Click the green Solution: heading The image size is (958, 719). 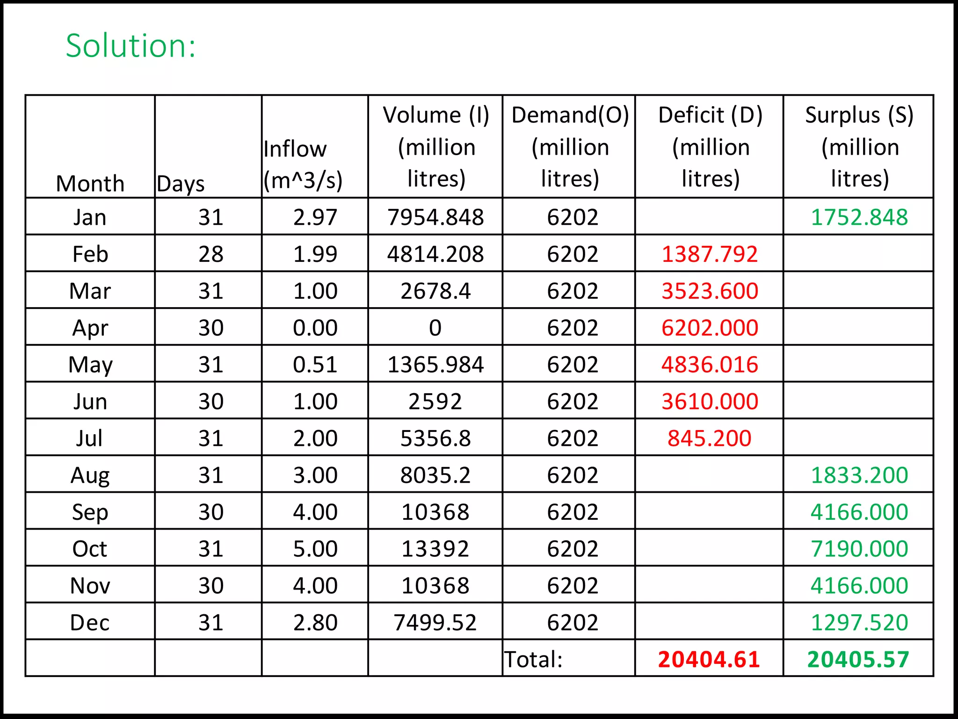131,46
